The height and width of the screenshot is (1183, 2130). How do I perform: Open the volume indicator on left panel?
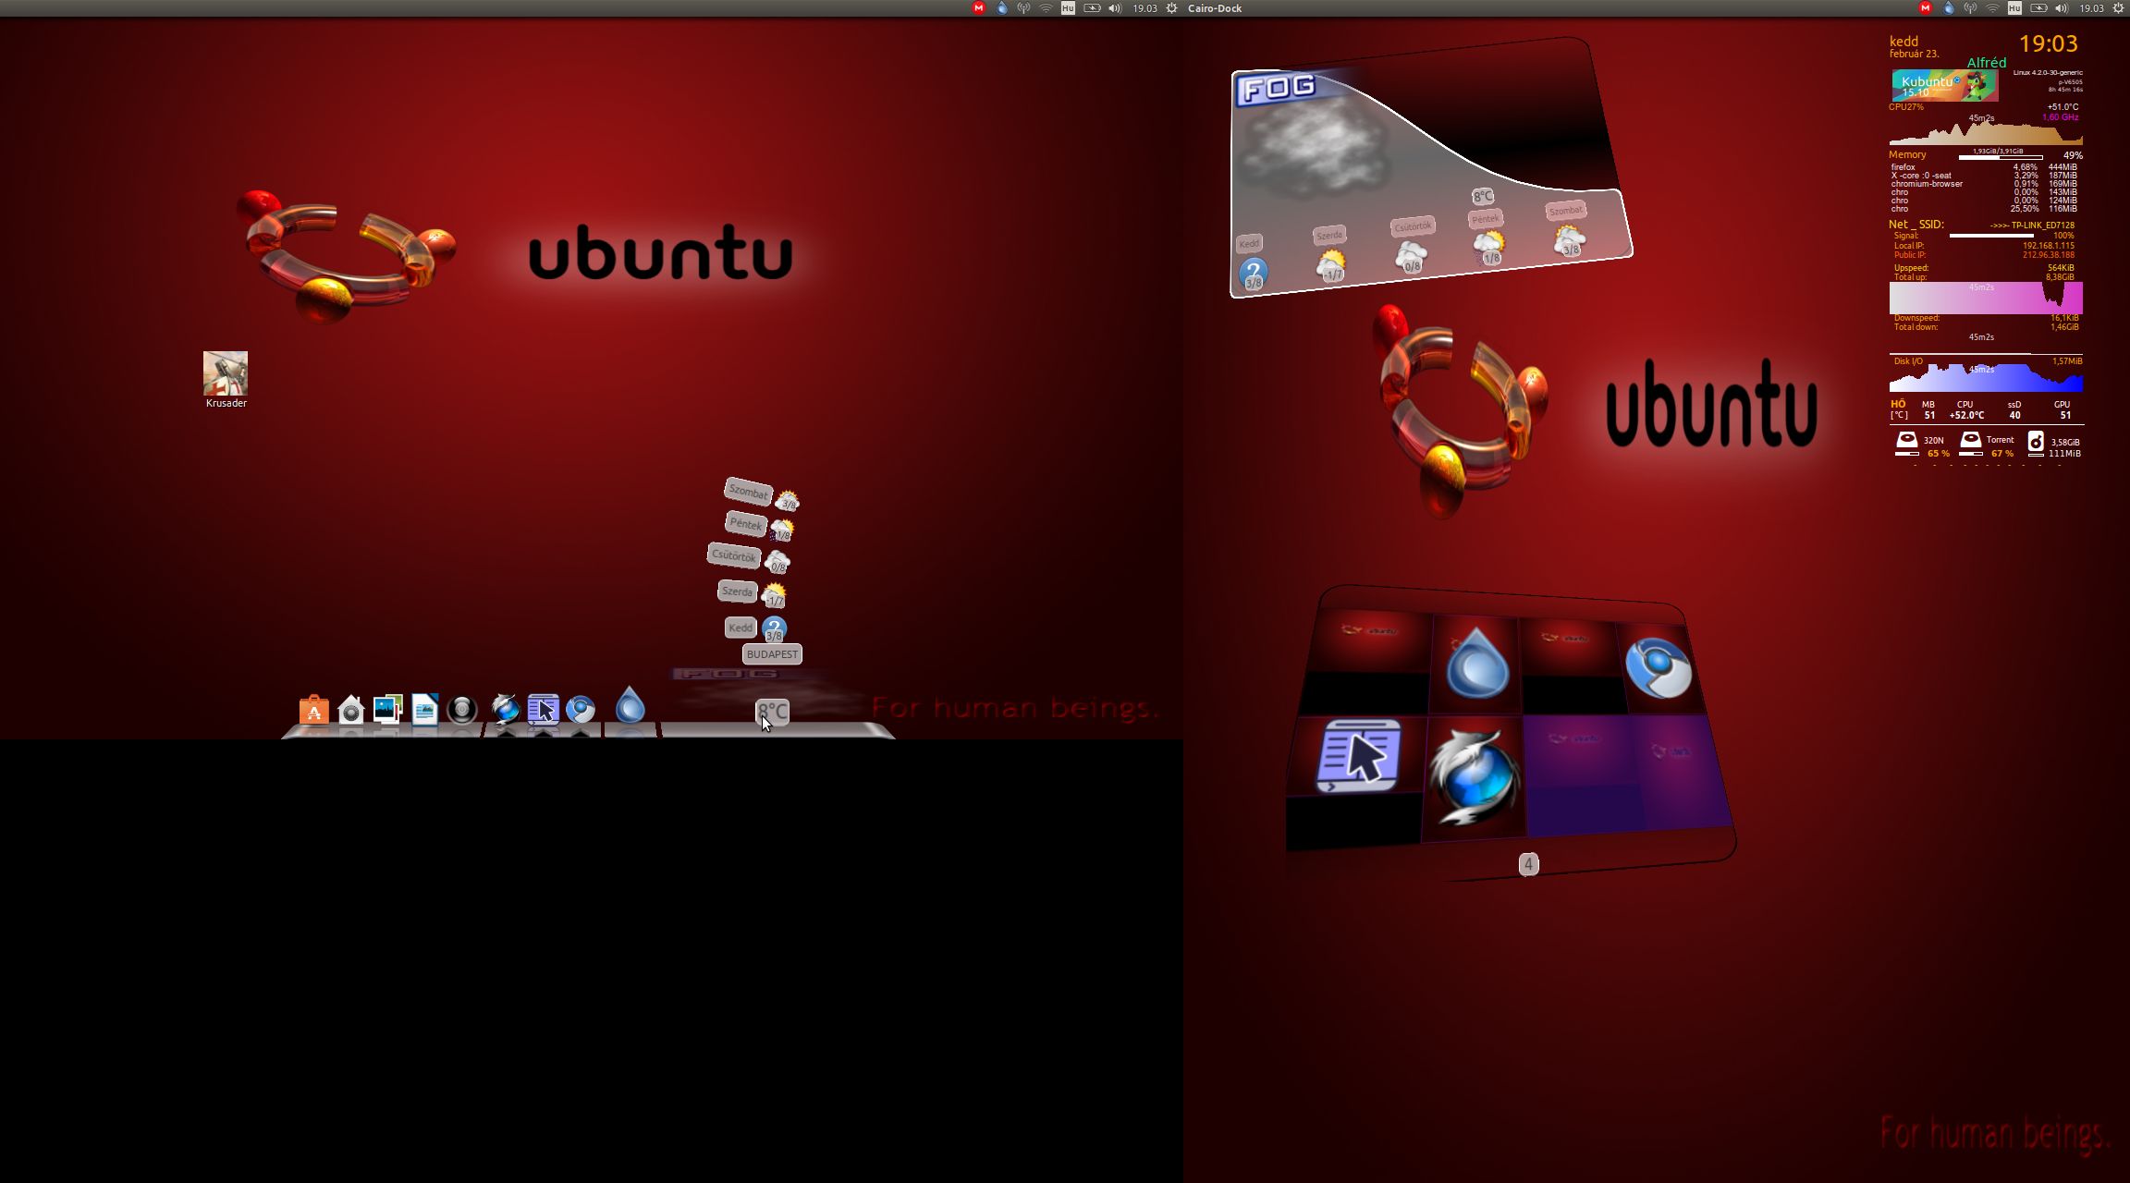pyautogui.click(x=1115, y=8)
